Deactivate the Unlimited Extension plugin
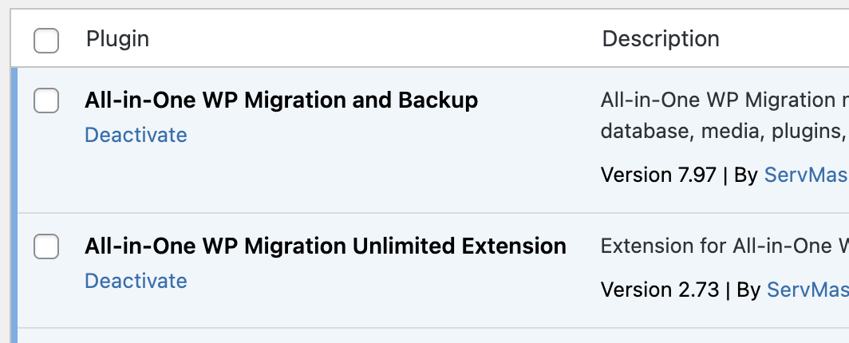 click(x=136, y=281)
